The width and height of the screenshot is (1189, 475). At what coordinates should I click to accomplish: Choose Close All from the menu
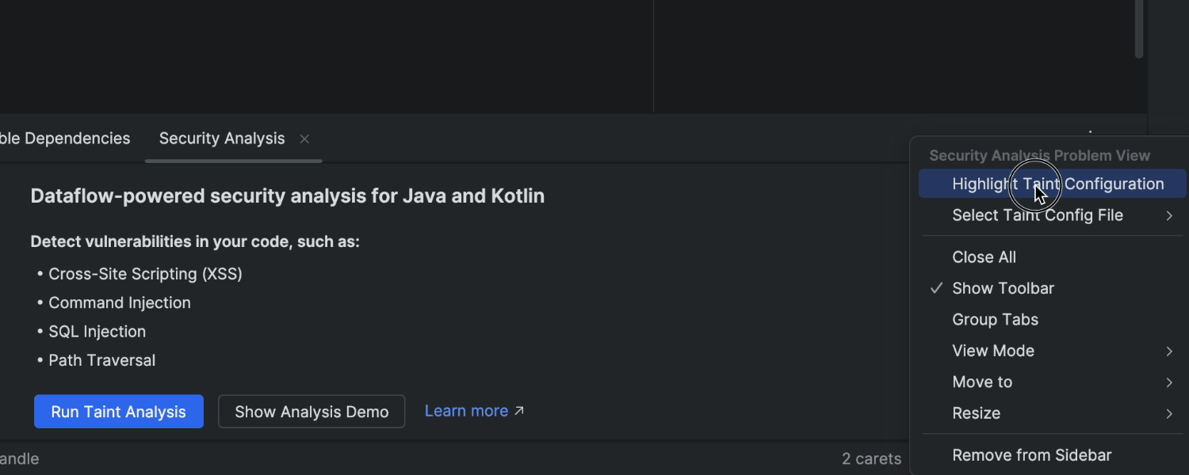coord(984,257)
